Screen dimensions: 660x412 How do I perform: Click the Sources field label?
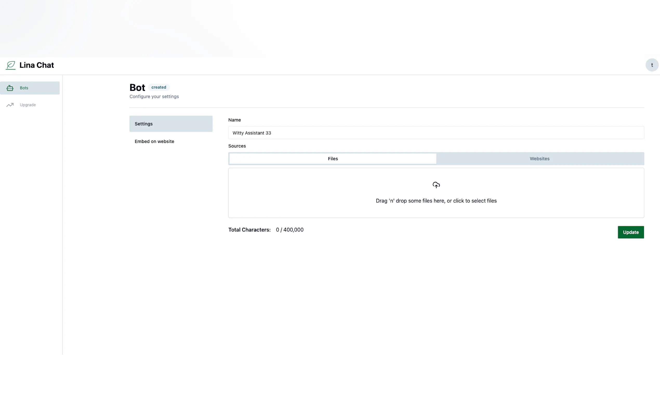[237, 146]
